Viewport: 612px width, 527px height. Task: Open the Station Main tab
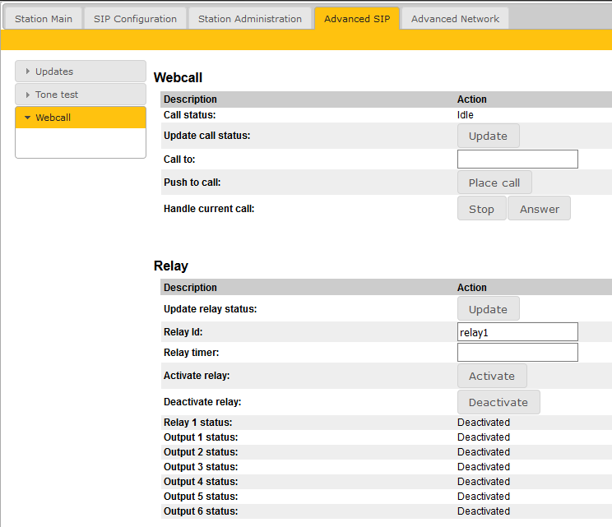[x=44, y=19]
